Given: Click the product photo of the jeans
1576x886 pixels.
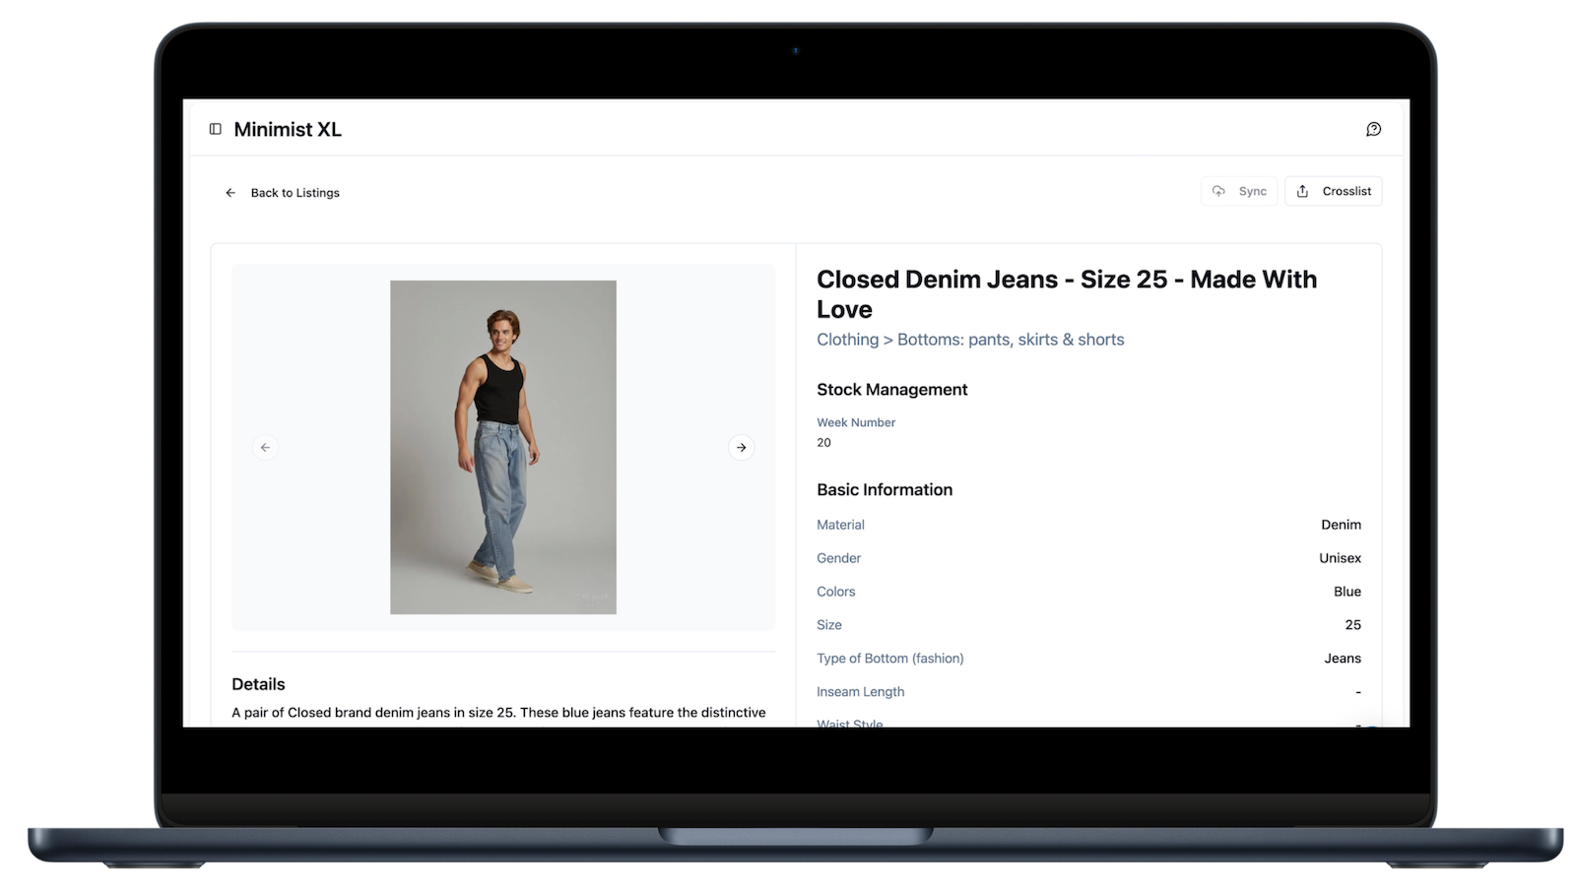Looking at the screenshot, I should tap(503, 447).
